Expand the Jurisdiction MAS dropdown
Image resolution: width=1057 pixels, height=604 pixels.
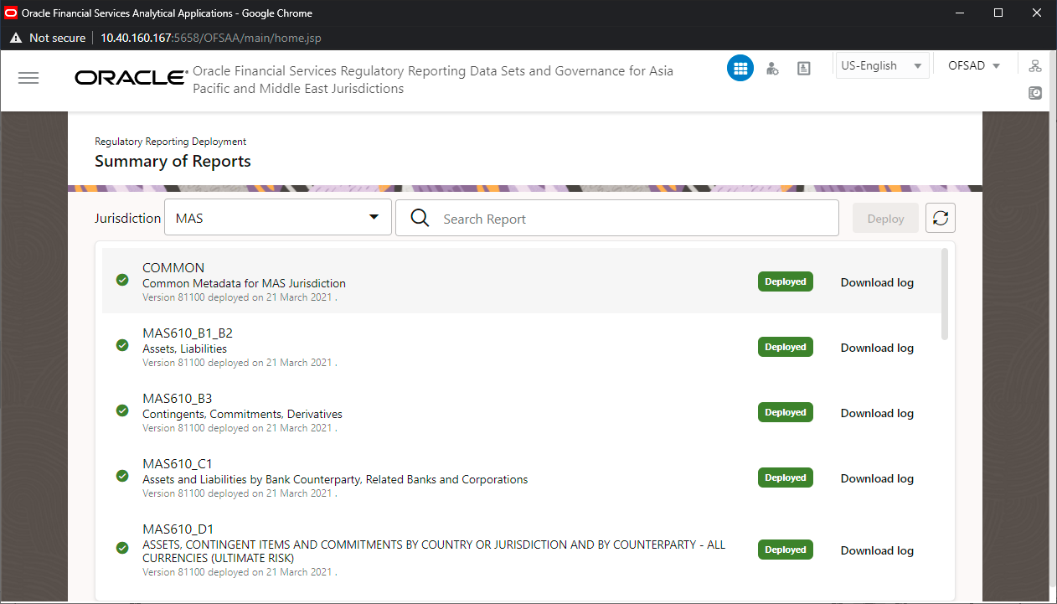[x=278, y=218]
